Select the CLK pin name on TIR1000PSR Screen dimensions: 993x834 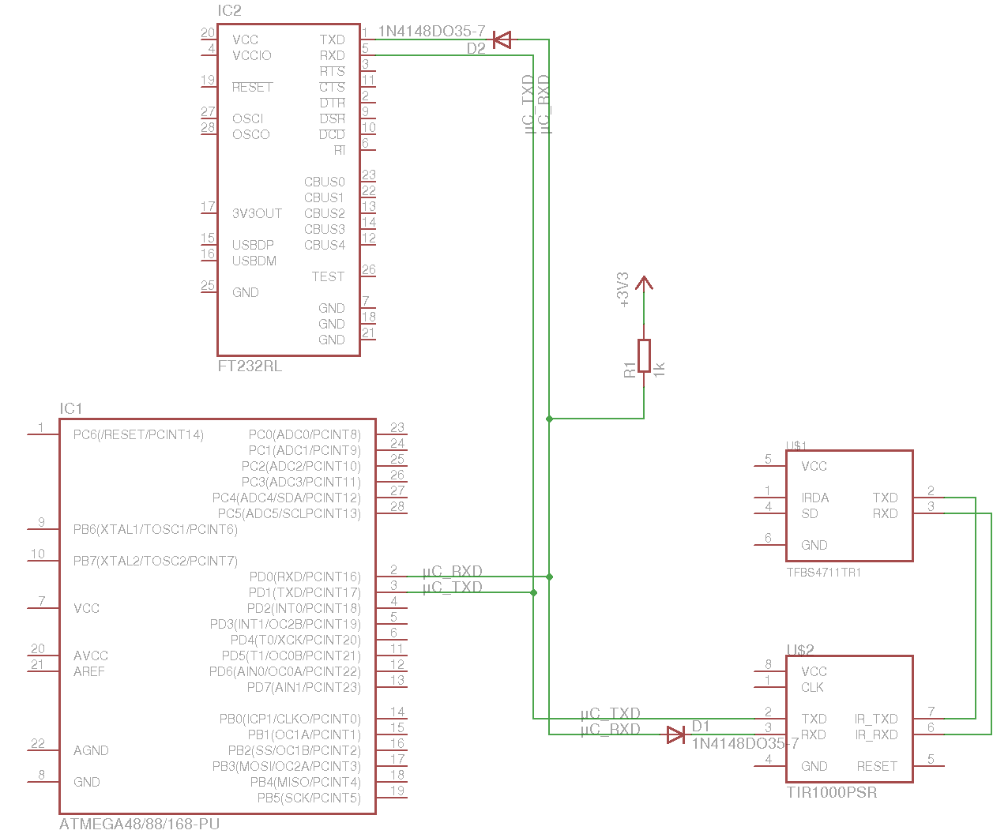coord(813,687)
